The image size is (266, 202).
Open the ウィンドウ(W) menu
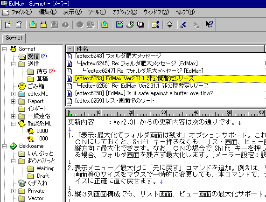[x=156, y=12]
